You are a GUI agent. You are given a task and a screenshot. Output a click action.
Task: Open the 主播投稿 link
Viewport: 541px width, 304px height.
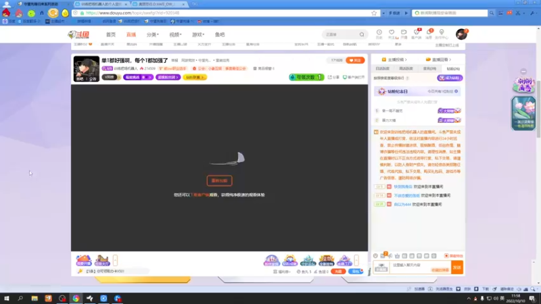[x=394, y=59]
